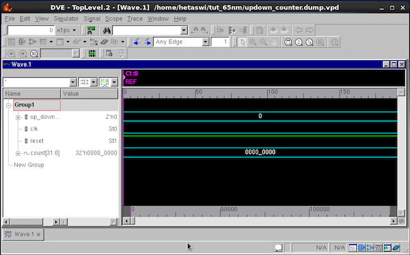Select the arrow pointer tool

243,42
